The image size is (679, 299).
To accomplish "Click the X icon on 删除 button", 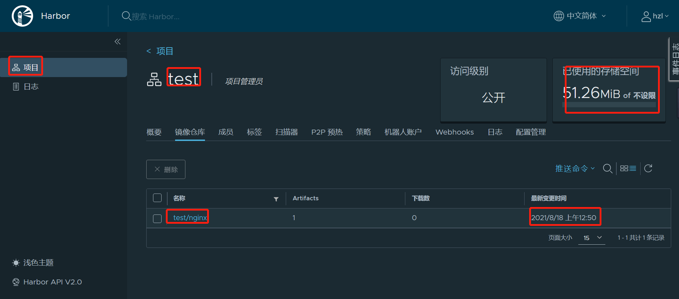I will (x=157, y=169).
